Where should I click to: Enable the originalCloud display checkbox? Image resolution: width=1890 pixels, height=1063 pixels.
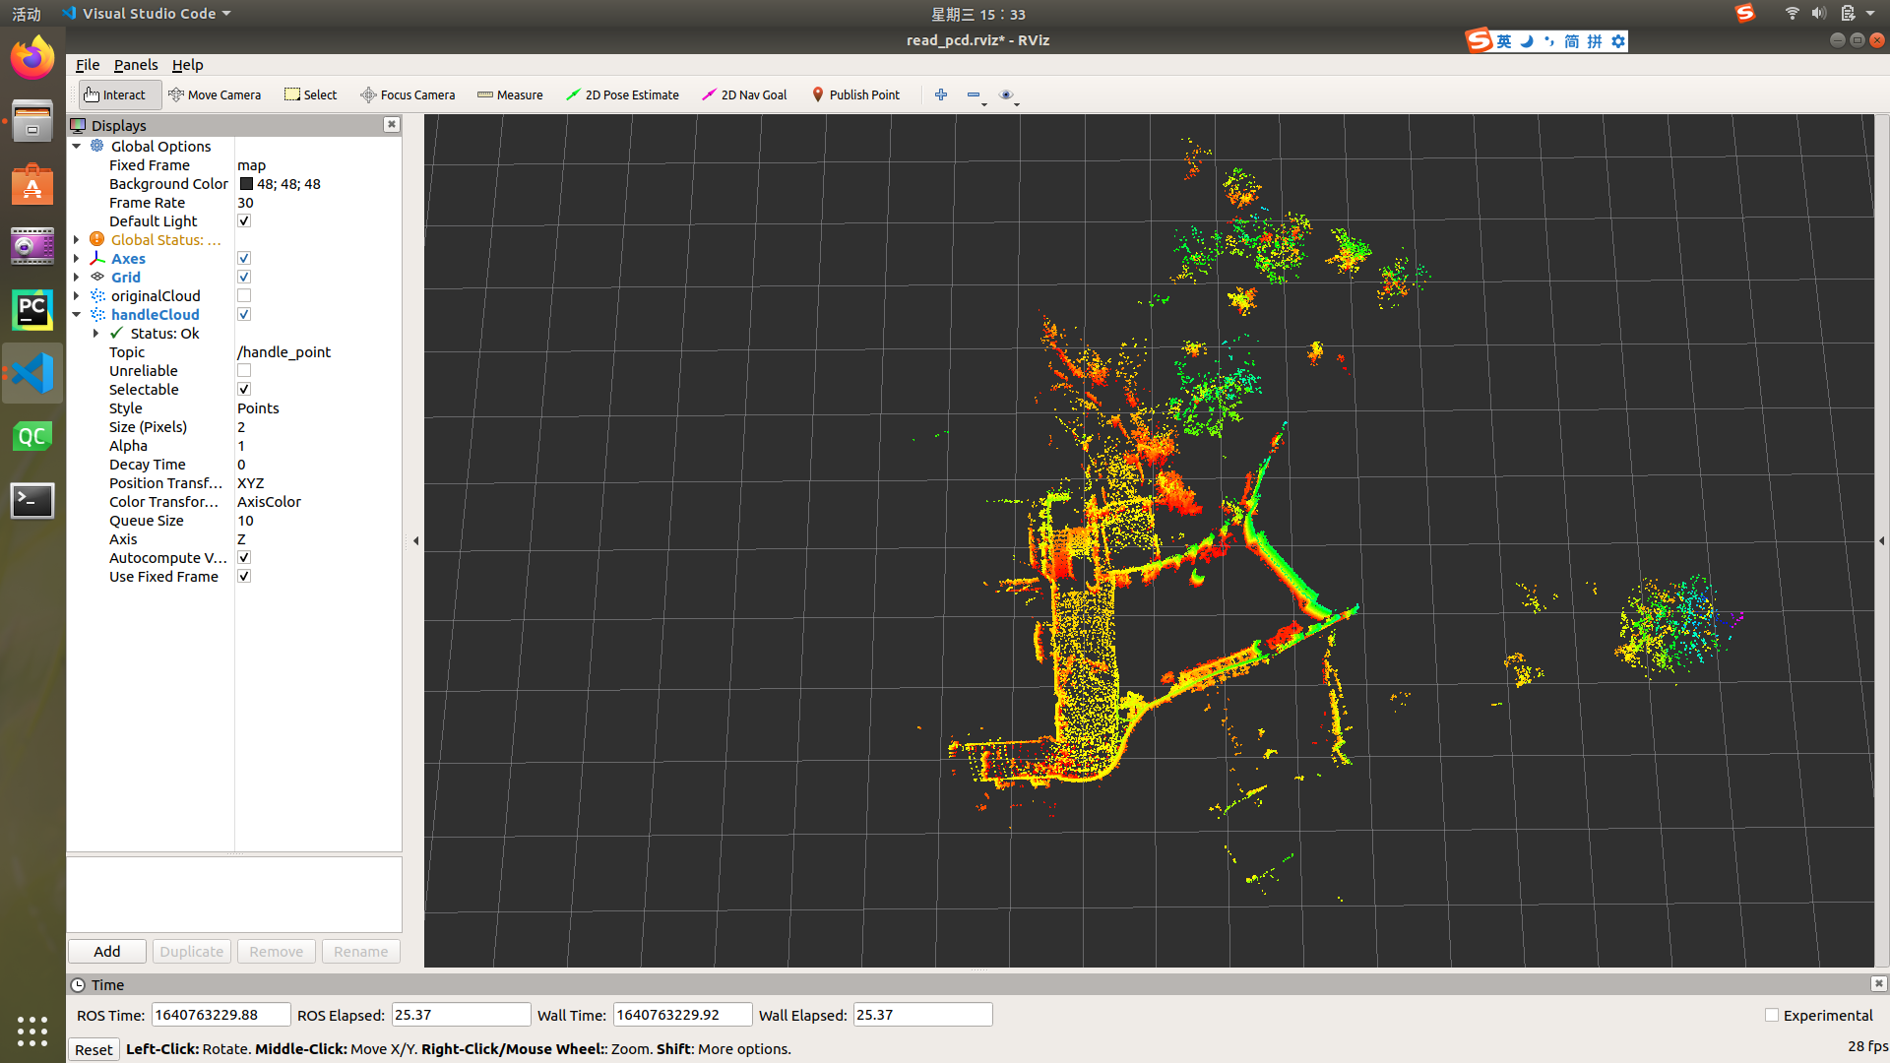point(244,295)
